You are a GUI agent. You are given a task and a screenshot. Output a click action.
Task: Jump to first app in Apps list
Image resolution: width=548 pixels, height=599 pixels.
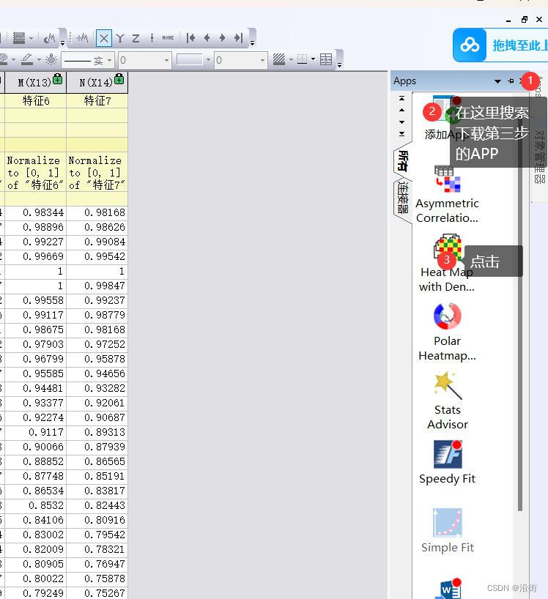pos(401,98)
